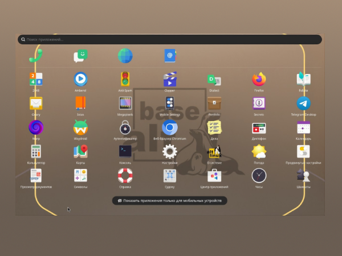The height and width of the screenshot is (256, 342).
Task: Launch Telegram Desktop
Action: [303, 104]
